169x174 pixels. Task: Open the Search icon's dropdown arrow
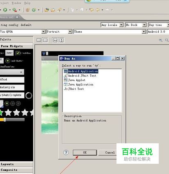(x=64, y=10)
